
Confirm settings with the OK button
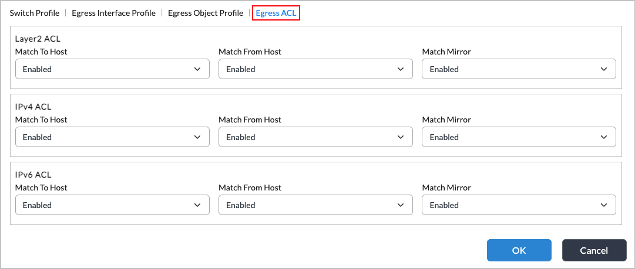click(519, 250)
